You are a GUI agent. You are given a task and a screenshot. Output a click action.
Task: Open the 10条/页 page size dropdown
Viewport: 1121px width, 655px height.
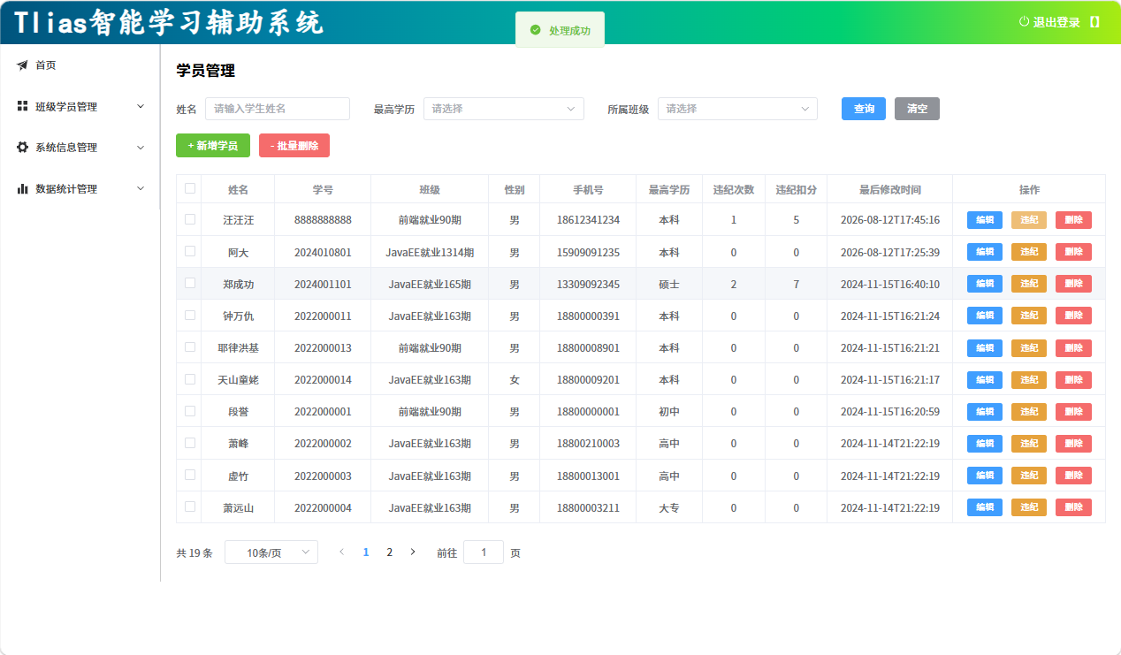(x=271, y=552)
